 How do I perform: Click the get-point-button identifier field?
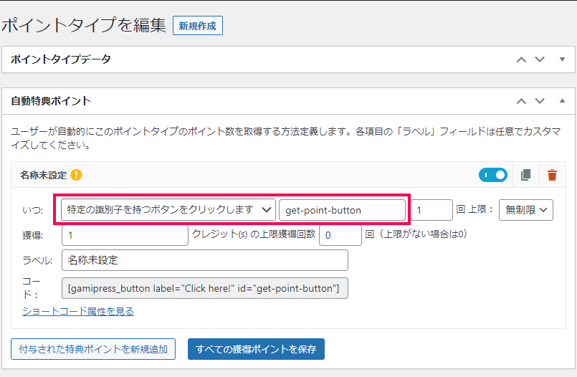[342, 210]
